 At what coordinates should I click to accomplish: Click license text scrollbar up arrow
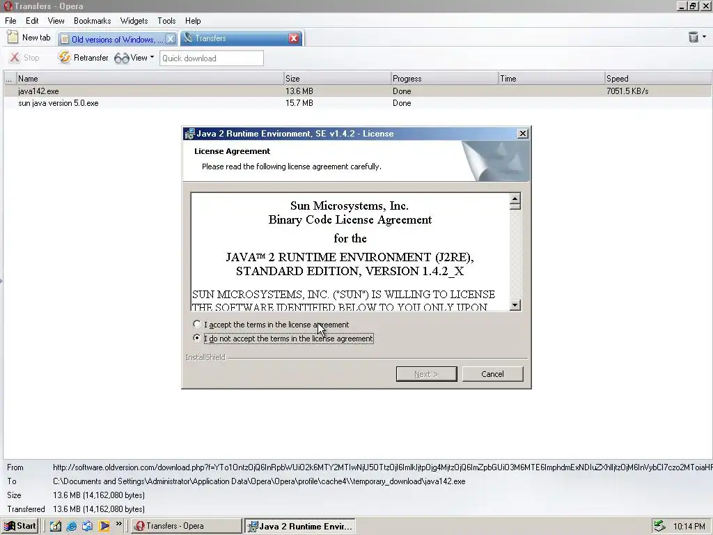(x=515, y=199)
